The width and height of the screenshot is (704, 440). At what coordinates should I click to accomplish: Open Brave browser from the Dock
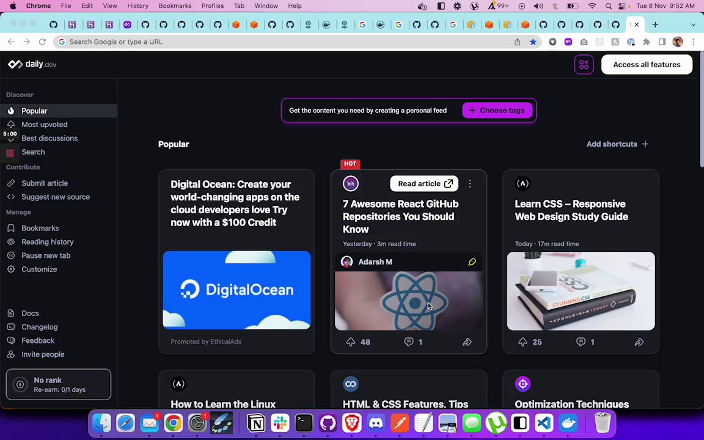tap(352, 423)
